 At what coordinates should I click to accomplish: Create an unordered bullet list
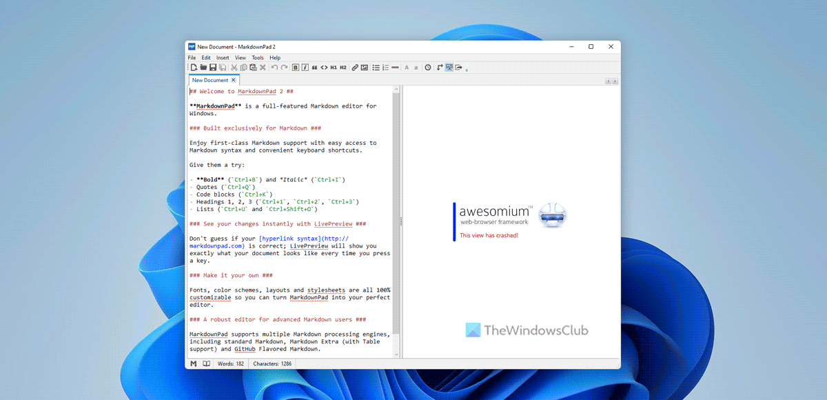pyautogui.click(x=376, y=68)
